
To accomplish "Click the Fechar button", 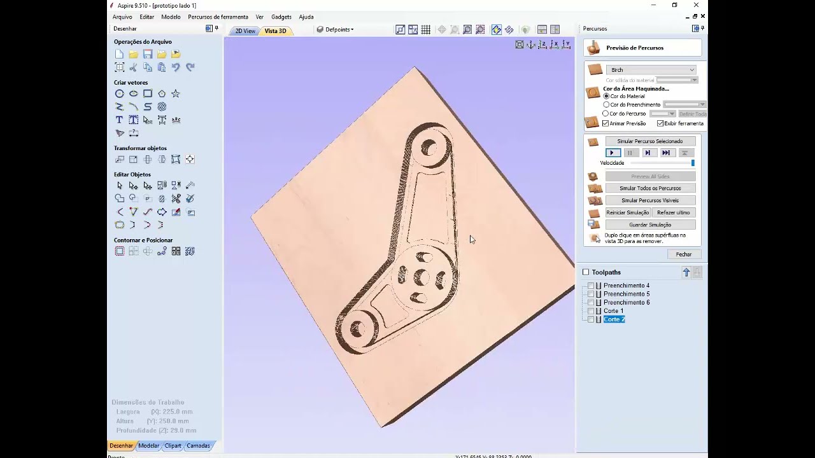I will 684,254.
